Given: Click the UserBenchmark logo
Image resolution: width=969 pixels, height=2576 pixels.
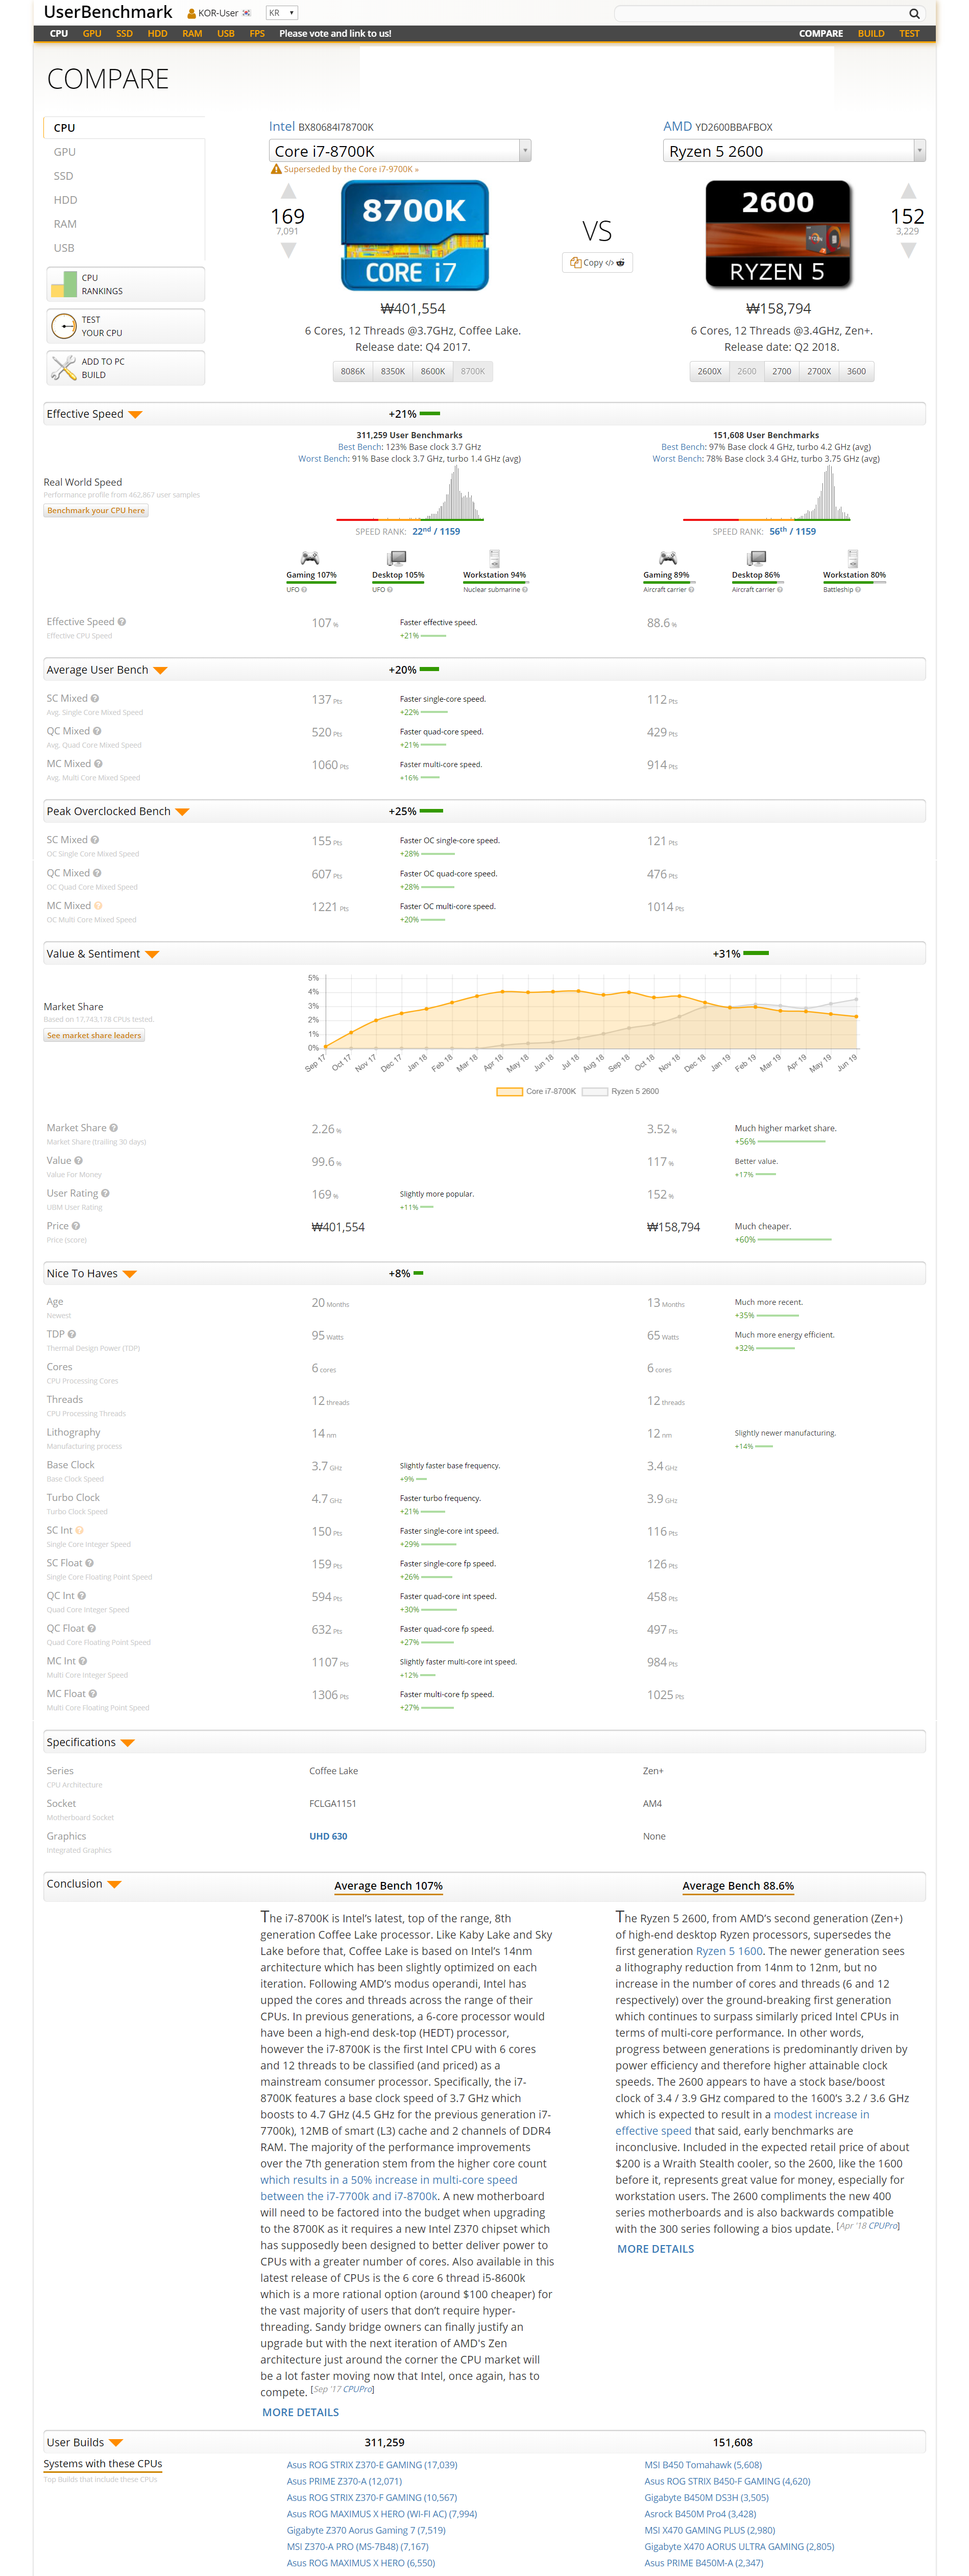Looking at the screenshot, I should (108, 12).
